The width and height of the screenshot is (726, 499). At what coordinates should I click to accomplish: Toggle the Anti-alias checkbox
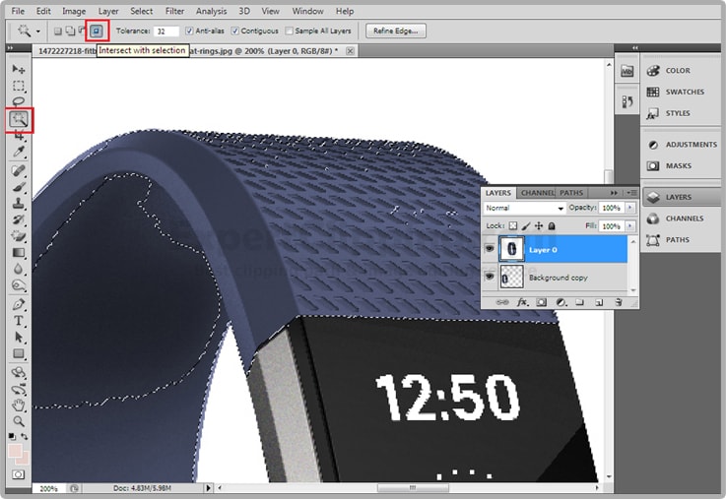click(189, 31)
